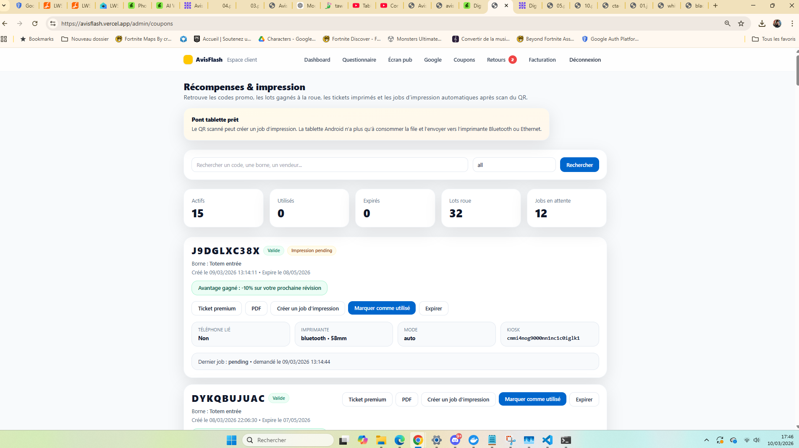Click the blue Rechercher button
Viewport: 799px width, 448px height.
(579, 165)
